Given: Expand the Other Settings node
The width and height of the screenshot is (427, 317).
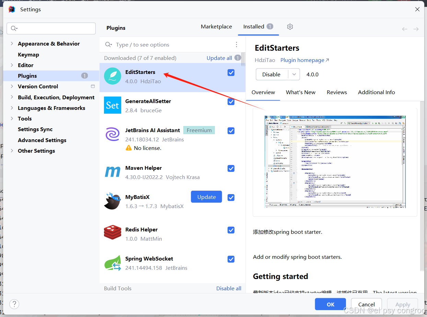Looking at the screenshot, I should [x=12, y=151].
